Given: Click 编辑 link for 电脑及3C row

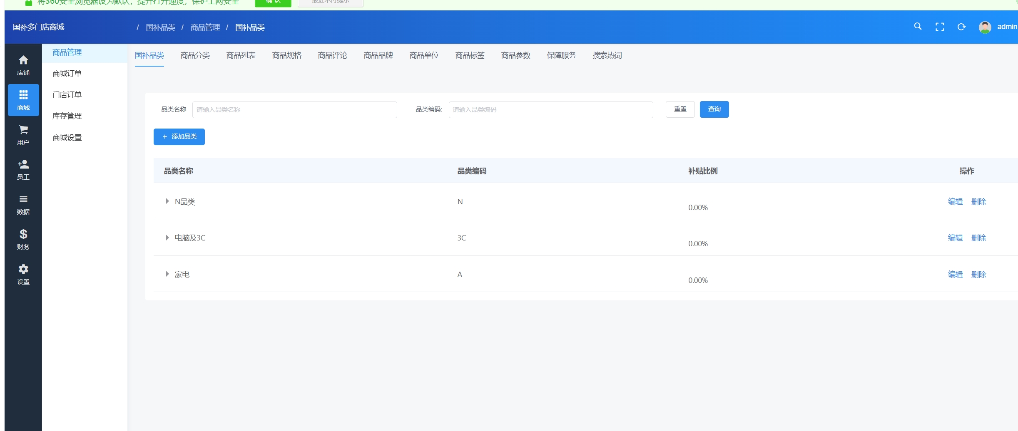Looking at the screenshot, I should tap(955, 238).
